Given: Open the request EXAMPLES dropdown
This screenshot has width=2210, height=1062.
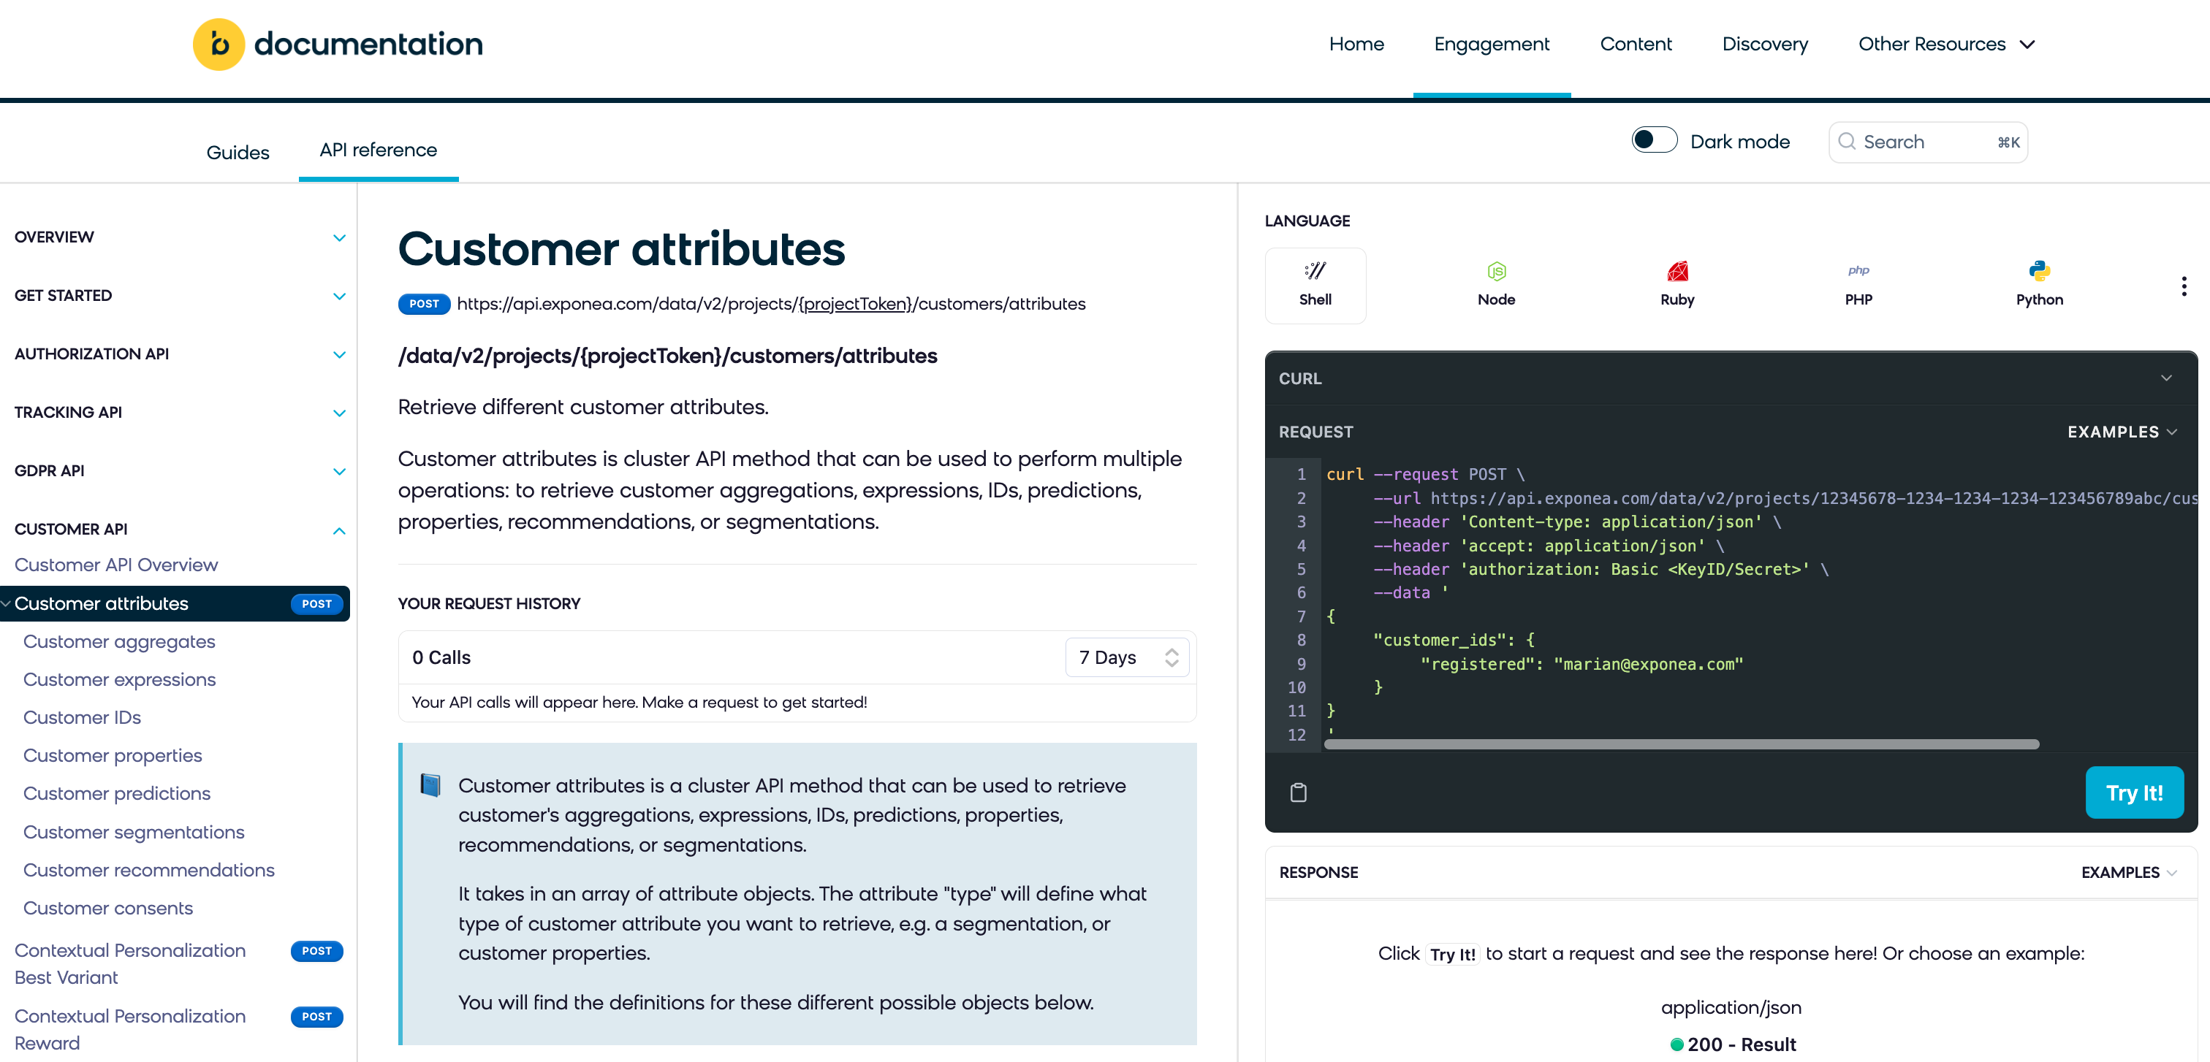Looking at the screenshot, I should point(2122,432).
